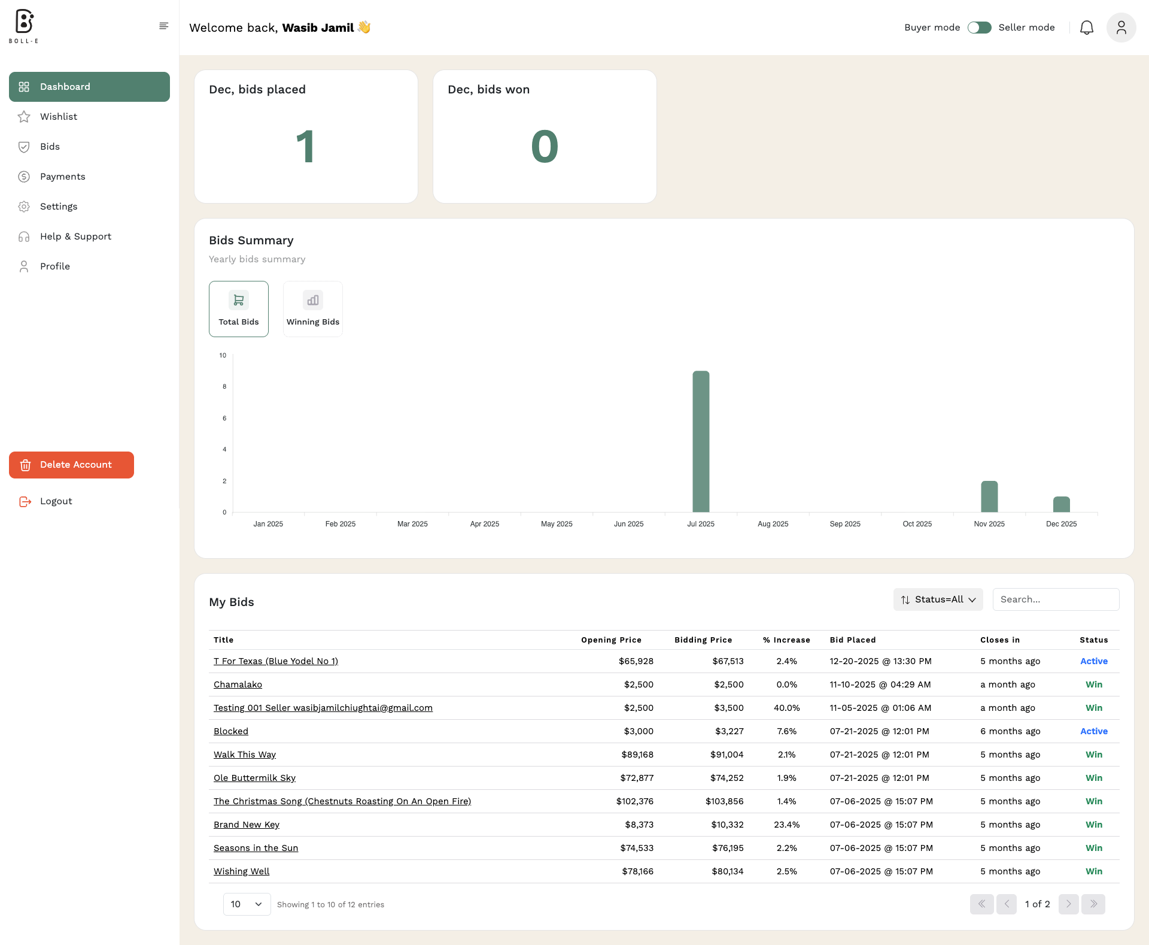Navigate to Help & Support

point(75,237)
